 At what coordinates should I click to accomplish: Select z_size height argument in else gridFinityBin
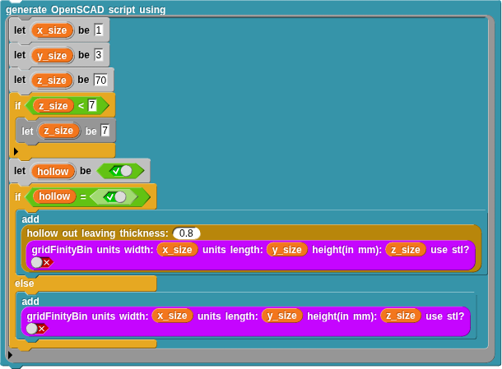pos(401,316)
